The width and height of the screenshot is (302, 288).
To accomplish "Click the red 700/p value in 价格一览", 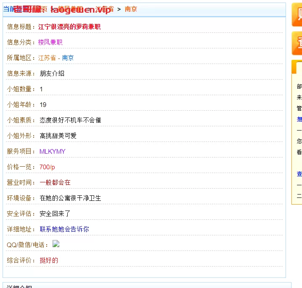I will [47, 167].
